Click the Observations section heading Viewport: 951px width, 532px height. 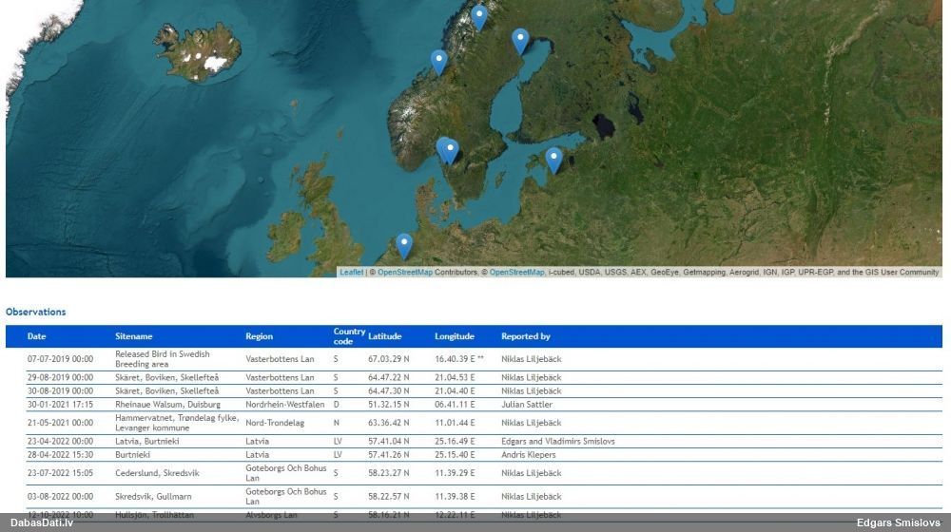[x=36, y=312]
